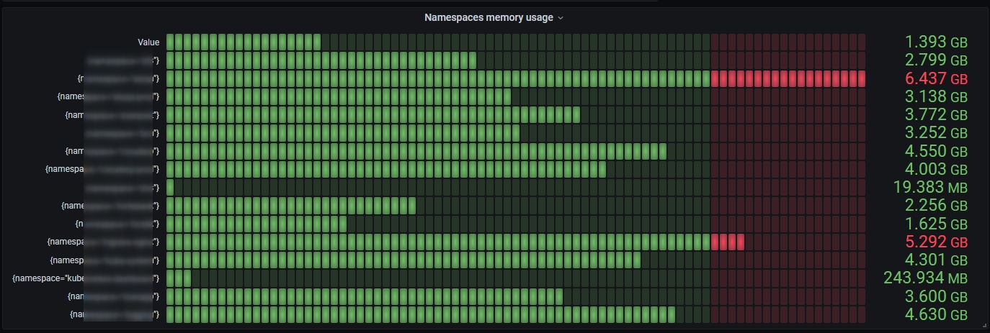This screenshot has width=990, height=333.
Task: Click the 19.383 MB value
Action: click(x=926, y=187)
